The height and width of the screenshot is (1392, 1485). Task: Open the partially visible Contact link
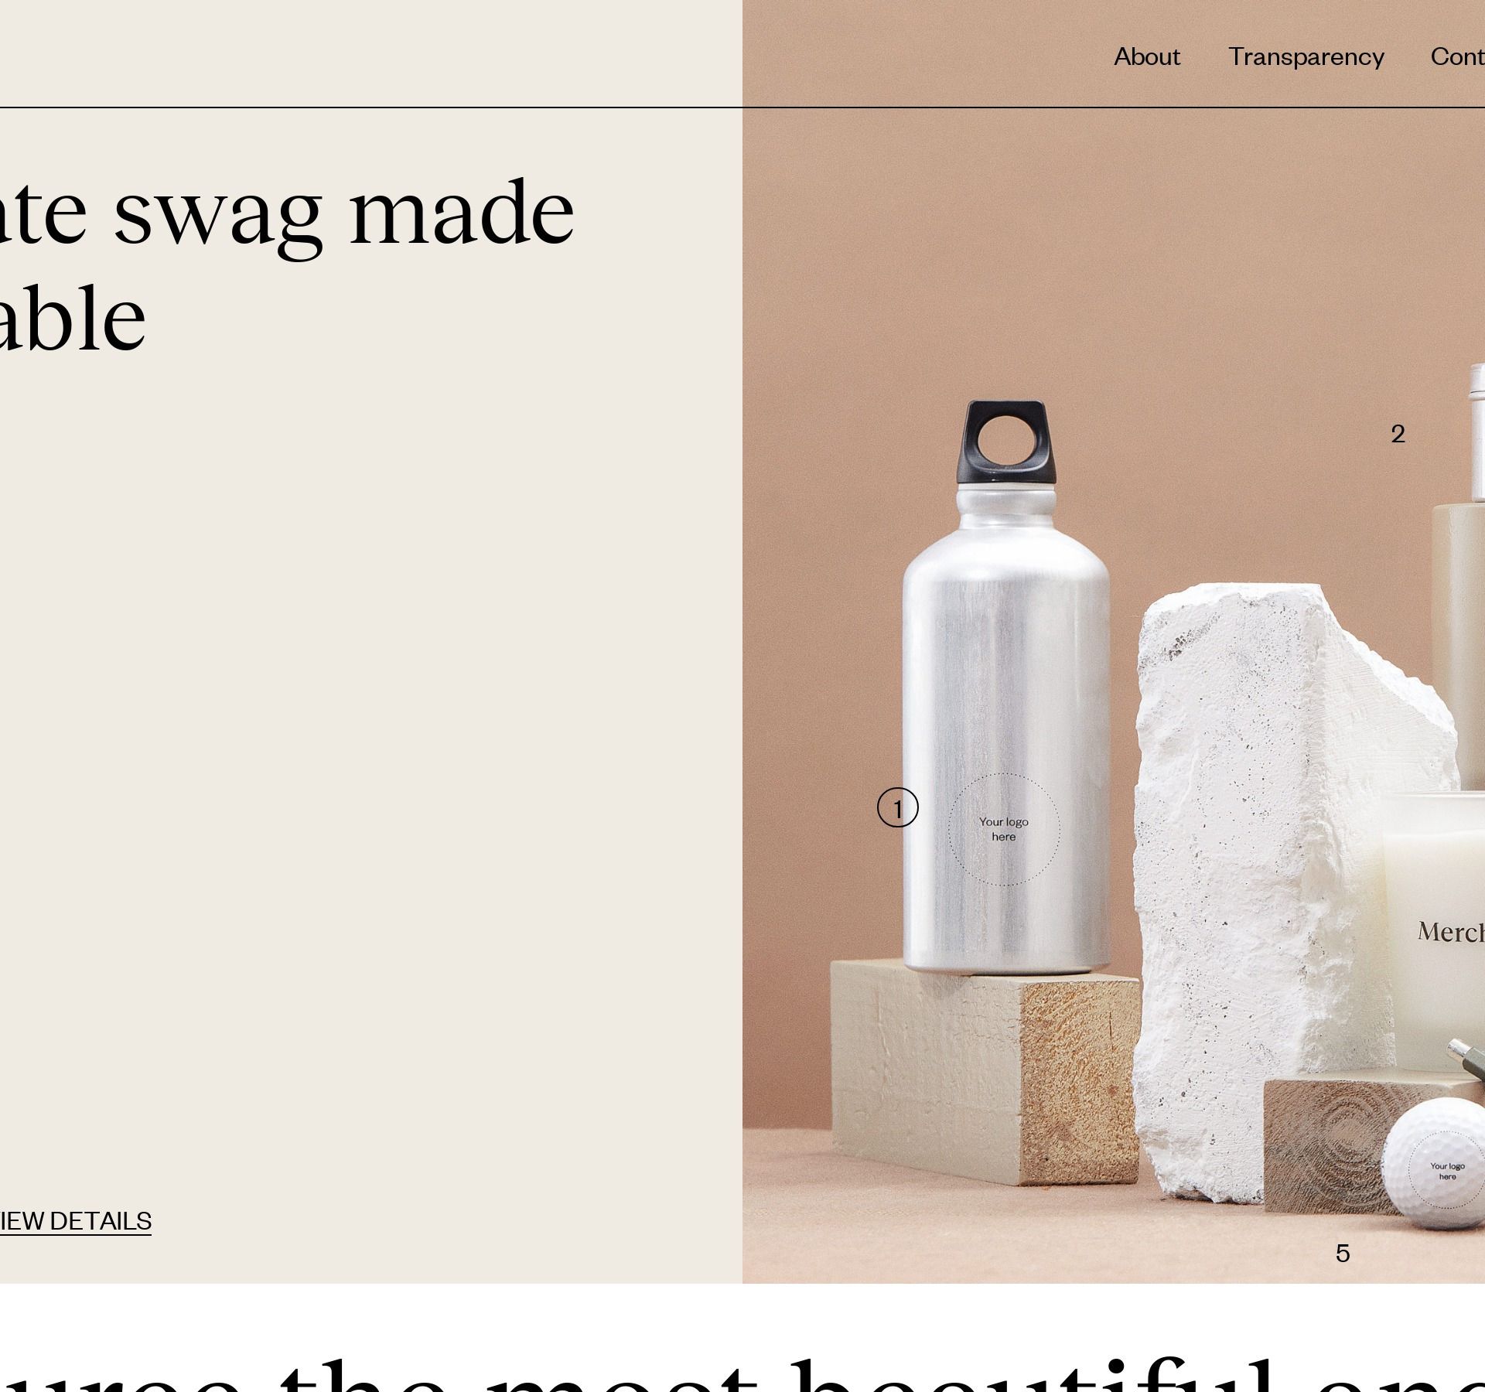click(1457, 56)
